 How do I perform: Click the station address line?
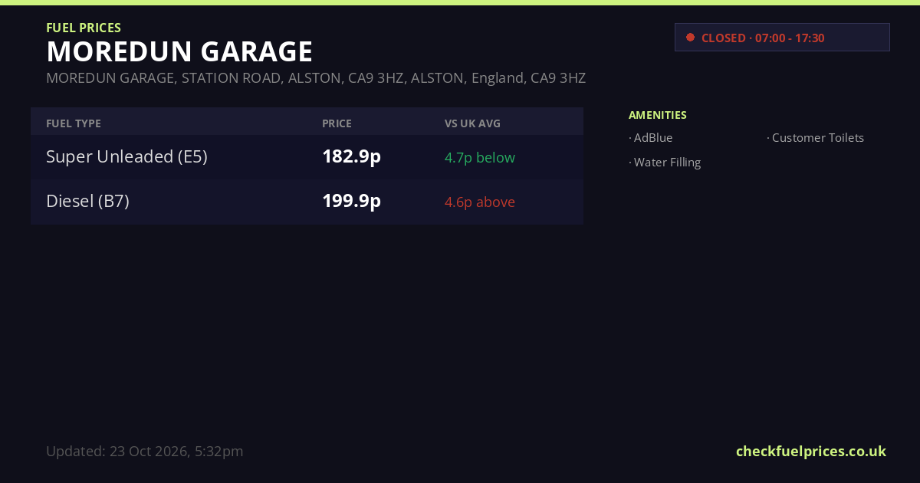[x=316, y=78]
